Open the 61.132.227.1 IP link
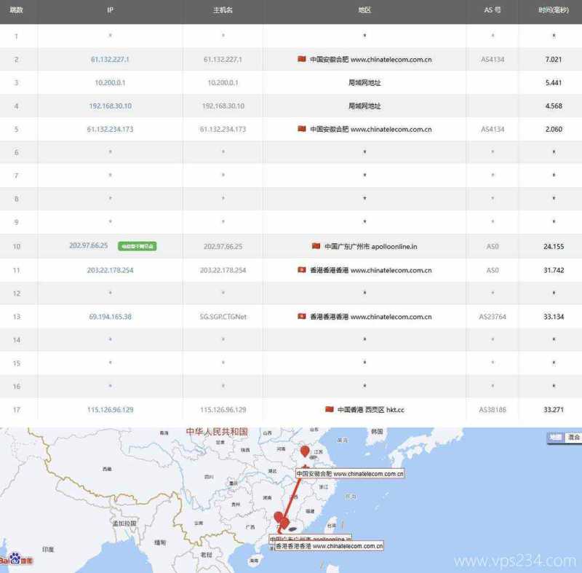 pyautogui.click(x=110, y=59)
